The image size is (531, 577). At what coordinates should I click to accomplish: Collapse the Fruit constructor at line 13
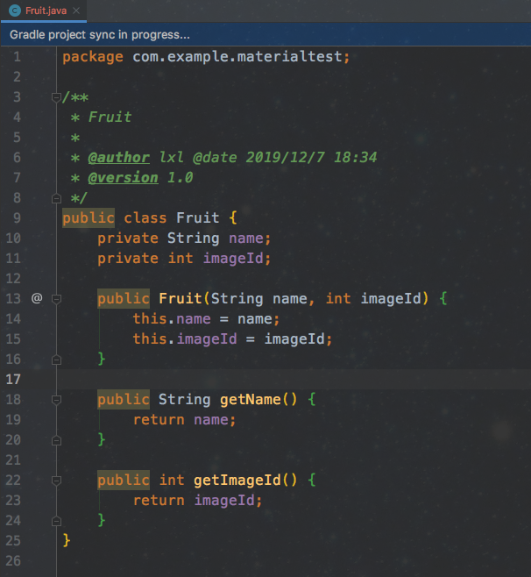(56, 299)
